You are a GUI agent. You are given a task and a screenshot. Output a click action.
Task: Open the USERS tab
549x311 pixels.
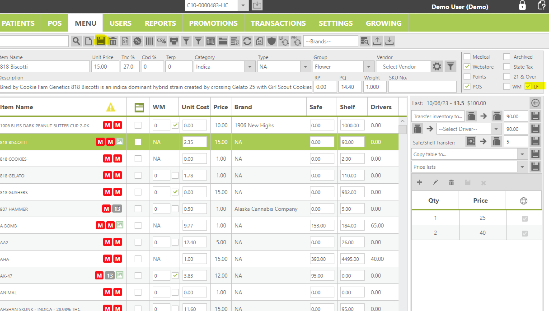[120, 23]
